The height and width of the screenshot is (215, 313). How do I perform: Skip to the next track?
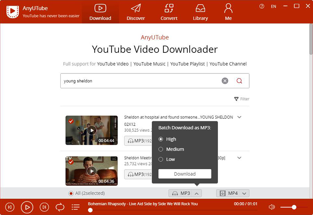[x=44, y=207]
